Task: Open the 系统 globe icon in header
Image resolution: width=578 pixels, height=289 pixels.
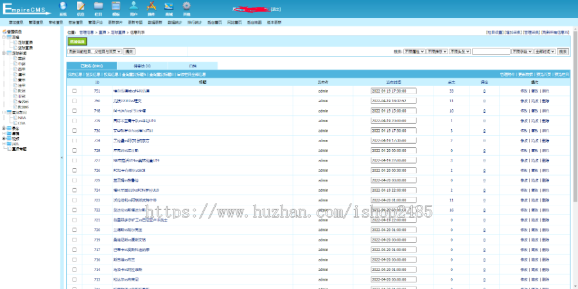Action: [x=63, y=6]
